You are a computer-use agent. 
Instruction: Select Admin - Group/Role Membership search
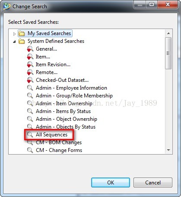click(x=74, y=96)
